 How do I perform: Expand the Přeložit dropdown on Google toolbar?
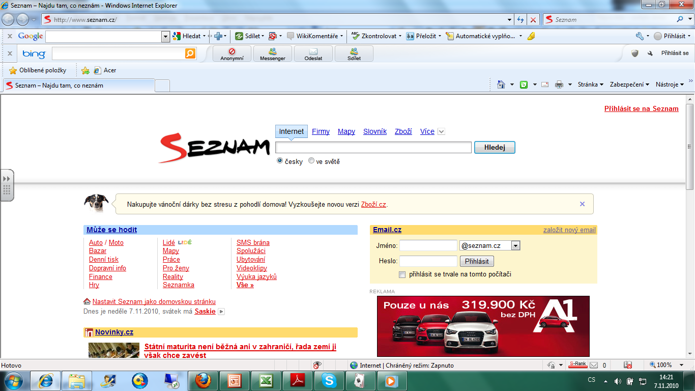point(440,36)
